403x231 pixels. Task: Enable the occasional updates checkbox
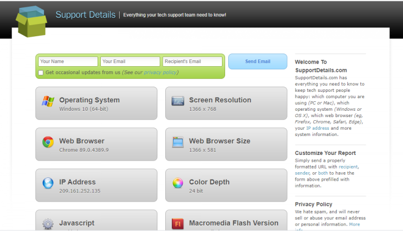(x=41, y=72)
